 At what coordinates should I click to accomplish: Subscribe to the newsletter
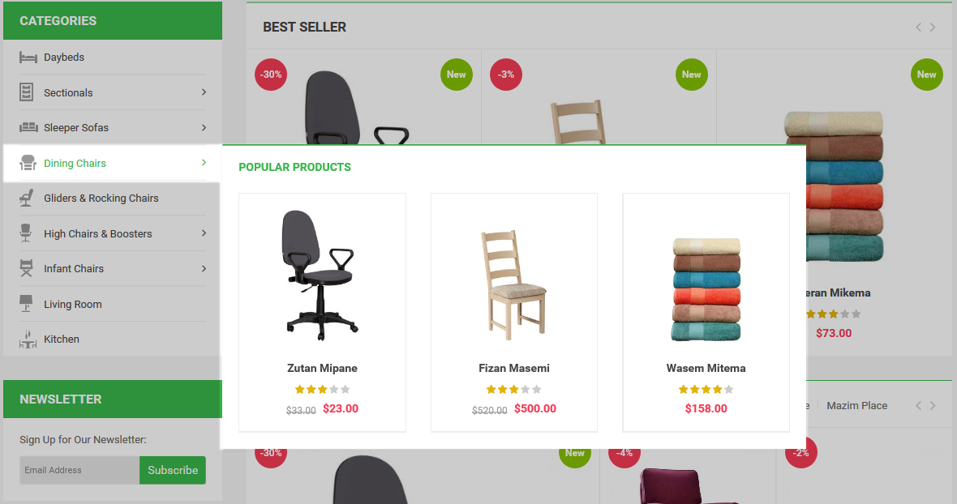click(x=173, y=470)
